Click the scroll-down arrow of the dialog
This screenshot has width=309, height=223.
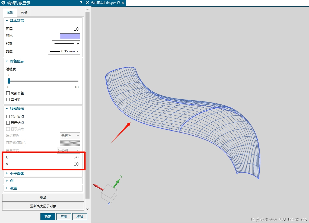(87, 209)
